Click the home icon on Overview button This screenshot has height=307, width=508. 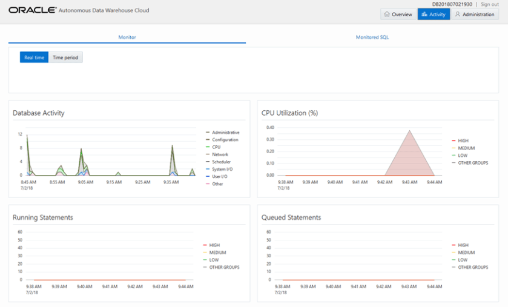point(386,14)
